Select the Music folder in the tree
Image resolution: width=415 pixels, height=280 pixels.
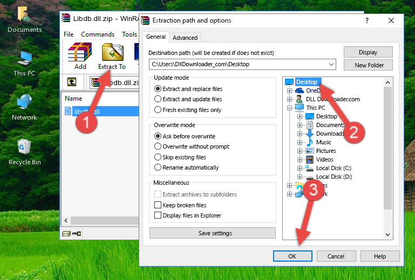click(323, 142)
